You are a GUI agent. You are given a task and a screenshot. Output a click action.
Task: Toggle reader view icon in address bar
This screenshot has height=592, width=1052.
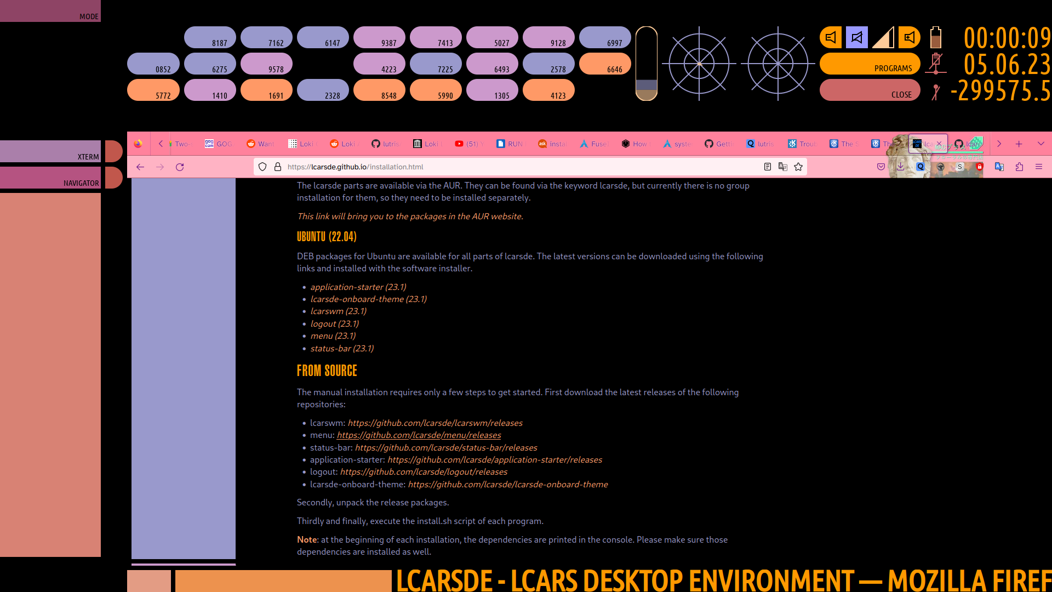click(x=768, y=167)
